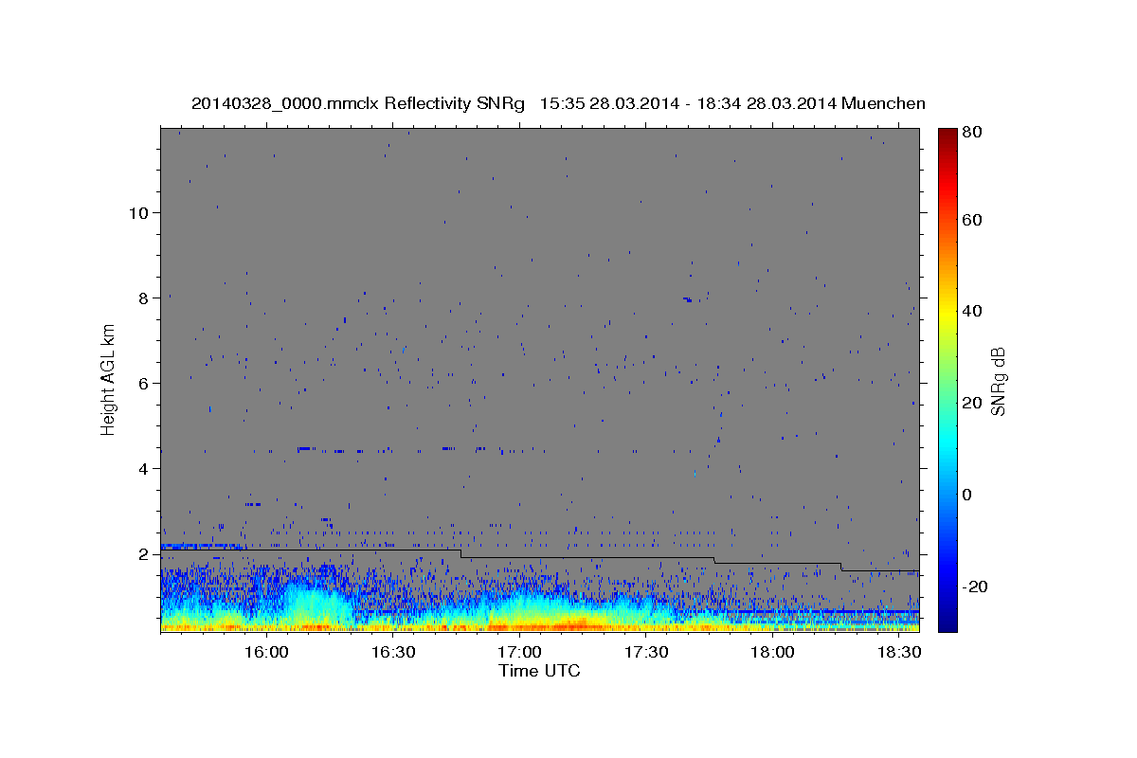1137x758 pixels.
Task: Click the 17:30 time tick label
Action: coord(646,653)
